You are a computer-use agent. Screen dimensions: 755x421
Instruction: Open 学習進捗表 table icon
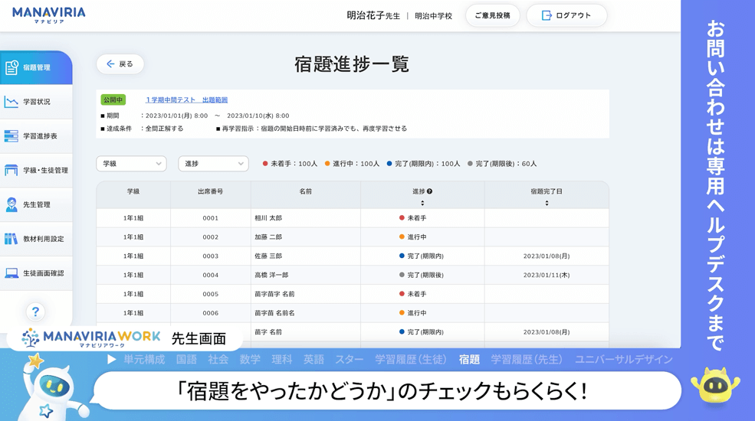coord(11,136)
